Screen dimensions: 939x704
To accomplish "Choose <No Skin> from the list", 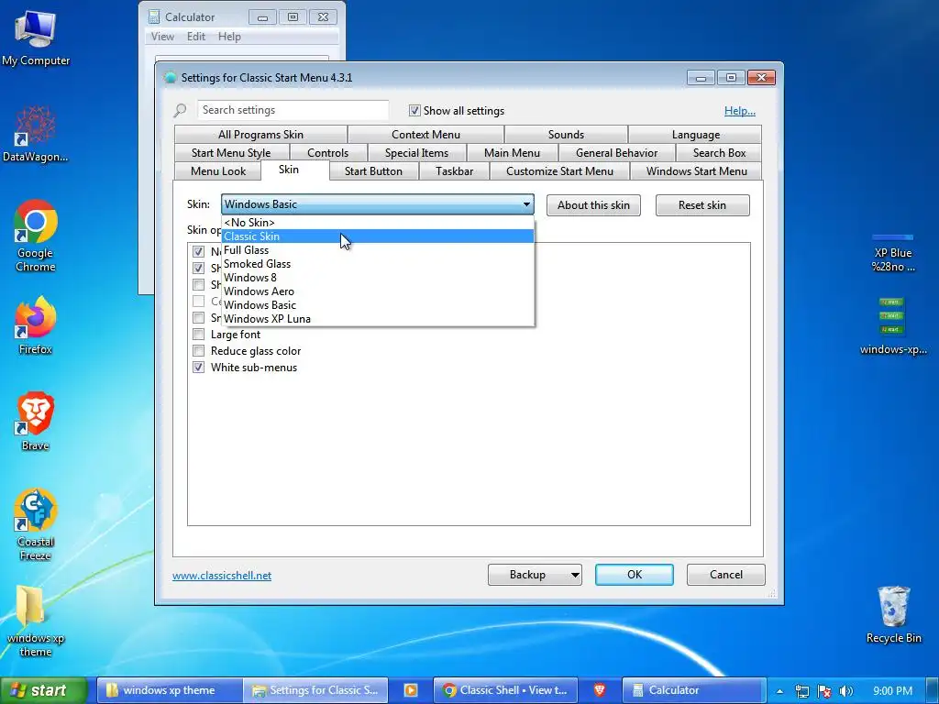I will click(378, 222).
